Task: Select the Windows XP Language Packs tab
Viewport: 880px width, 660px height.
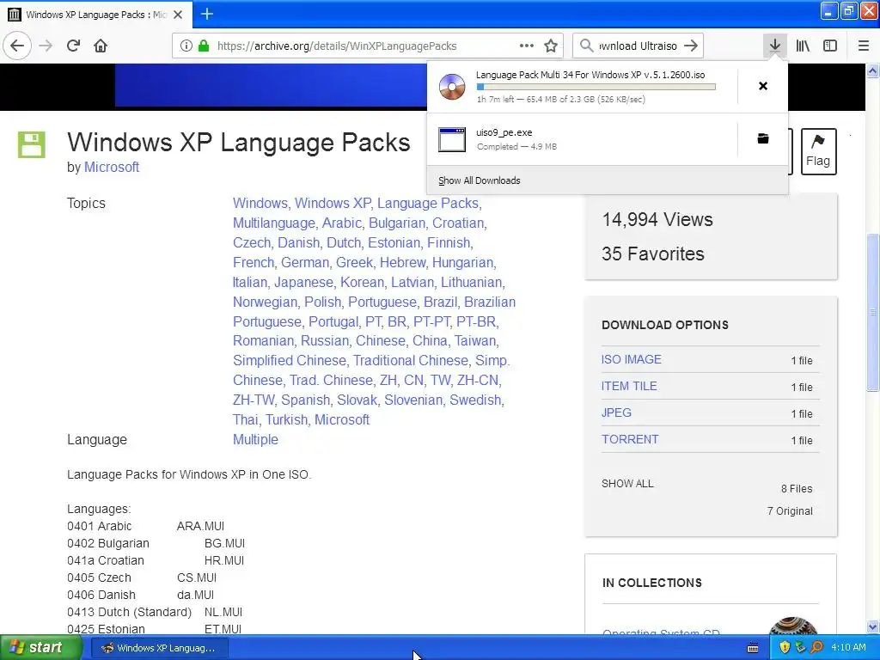Action: pos(96,15)
